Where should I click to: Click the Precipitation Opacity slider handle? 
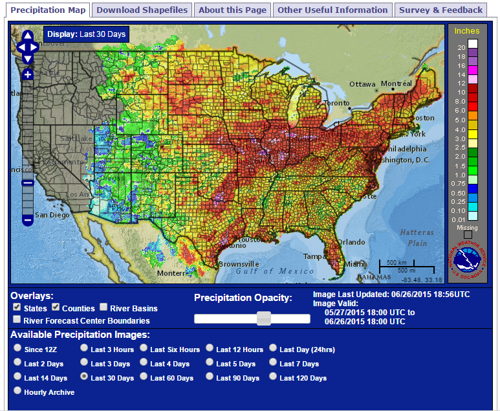coord(263,318)
